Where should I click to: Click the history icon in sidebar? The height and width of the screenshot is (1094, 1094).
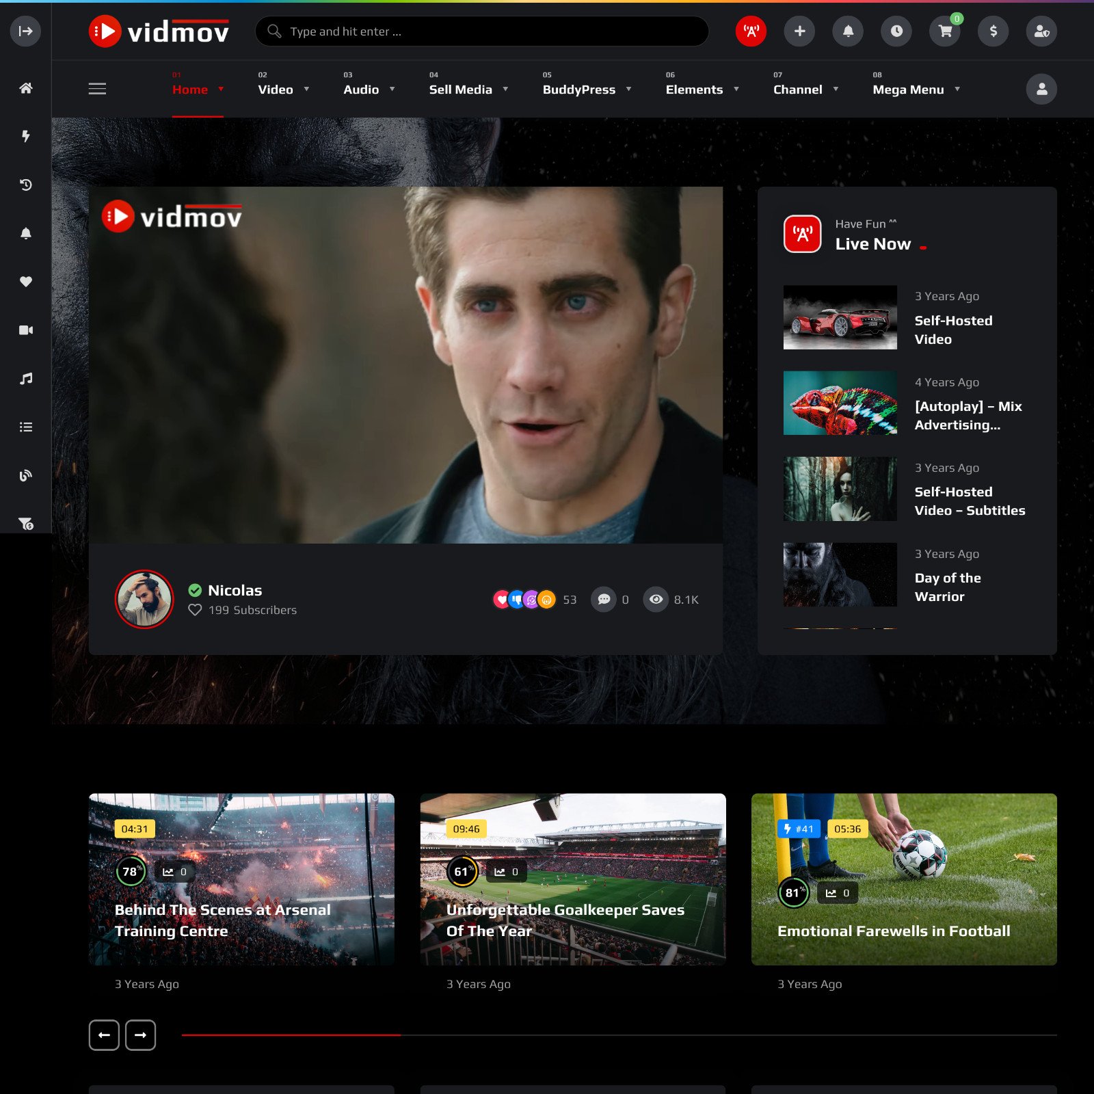pos(26,185)
